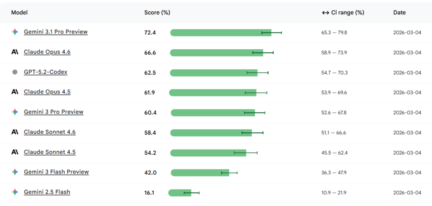432x206 pixels.
Task: Click the double-arrow icon in the CI range header
Action: pyautogui.click(x=325, y=13)
